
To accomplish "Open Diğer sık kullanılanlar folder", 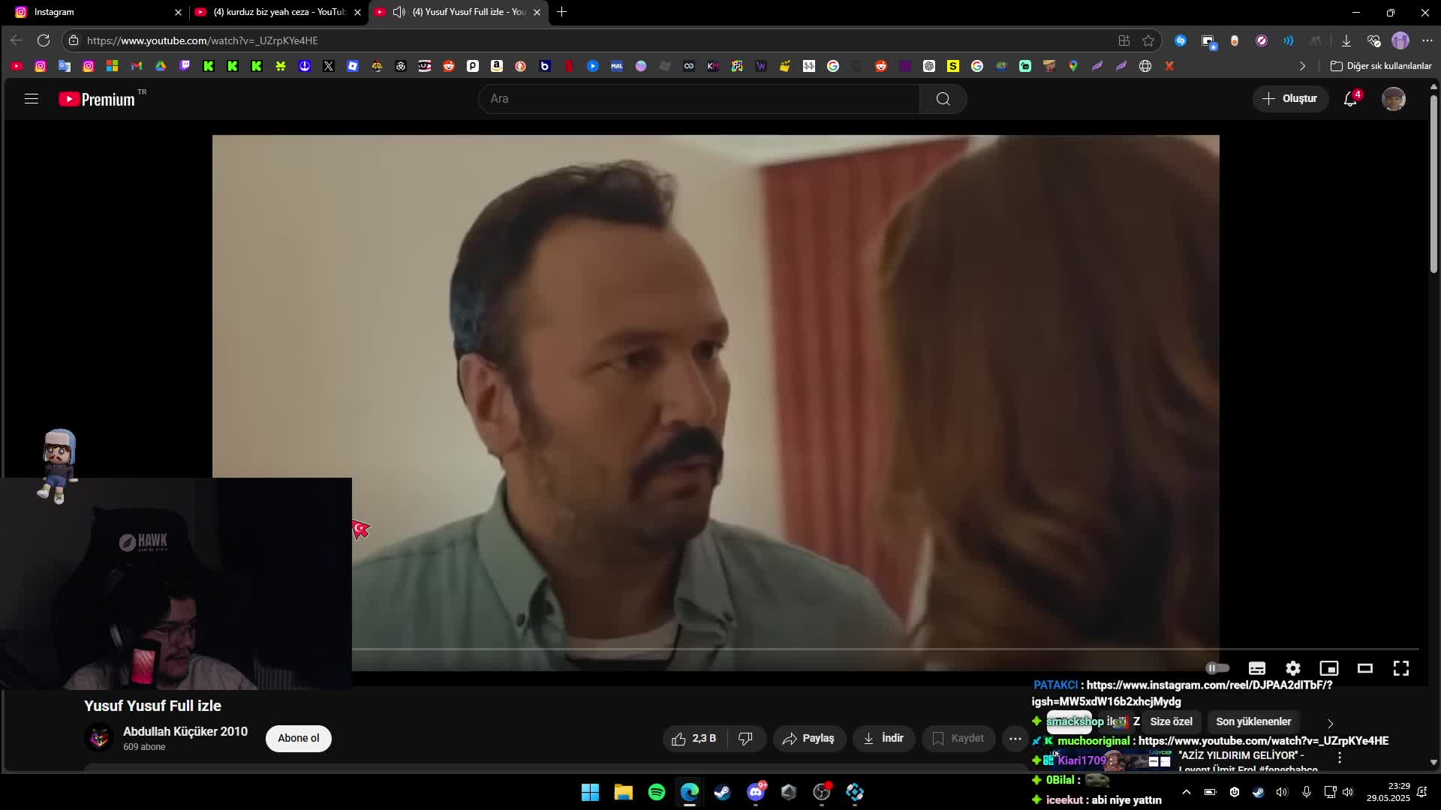I will click(x=1381, y=66).
